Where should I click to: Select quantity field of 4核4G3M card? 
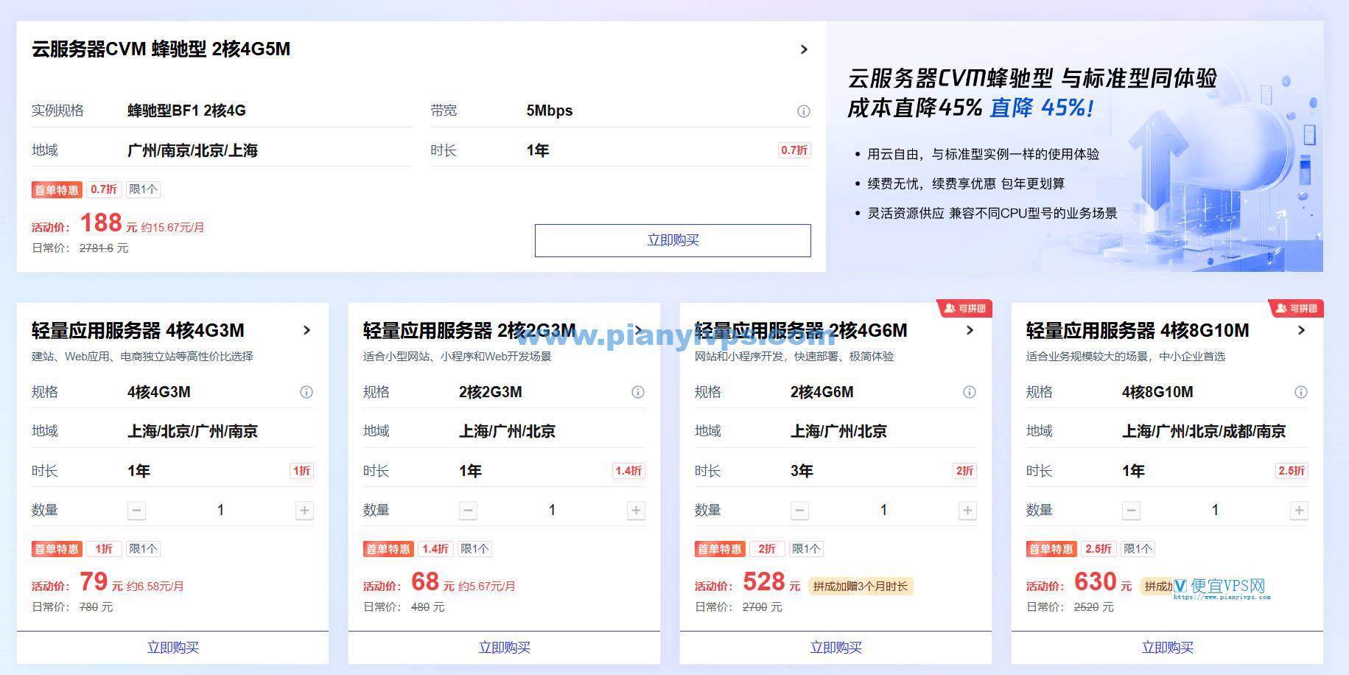pos(220,510)
